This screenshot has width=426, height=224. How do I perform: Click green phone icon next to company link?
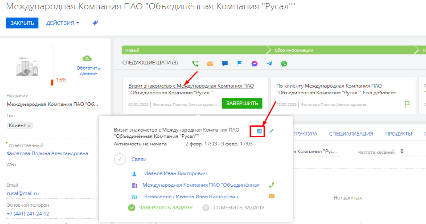(x=271, y=185)
